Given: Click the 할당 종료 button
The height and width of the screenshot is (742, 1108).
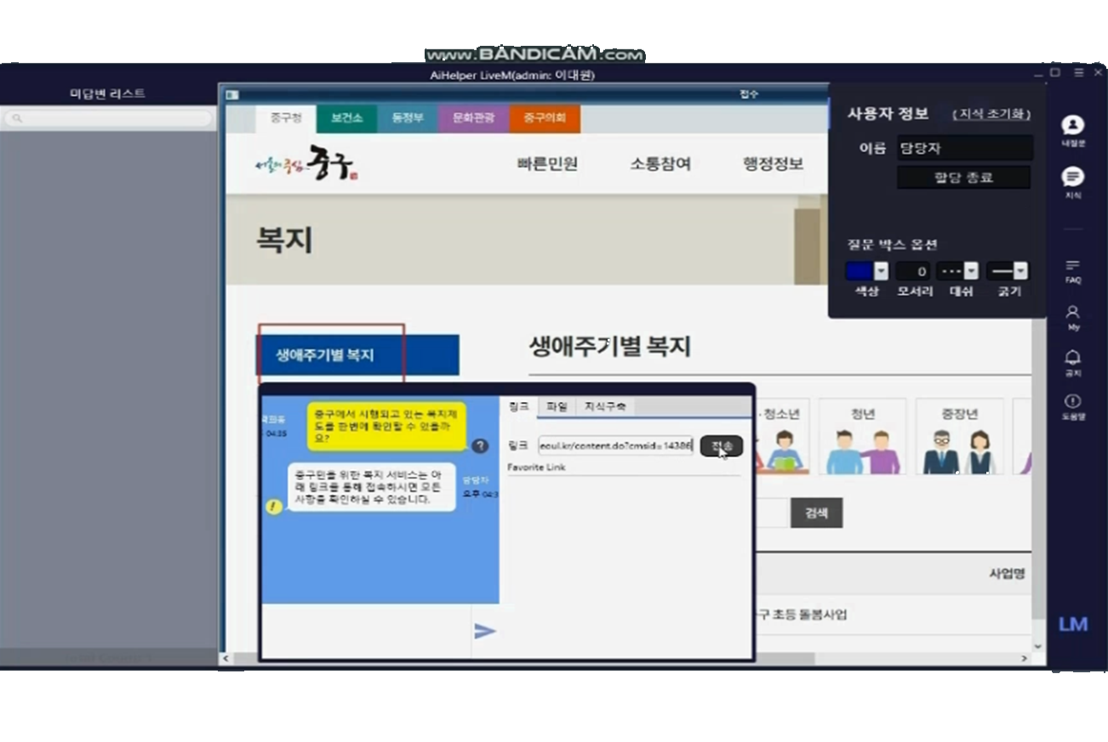Looking at the screenshot, I should 963,178.
